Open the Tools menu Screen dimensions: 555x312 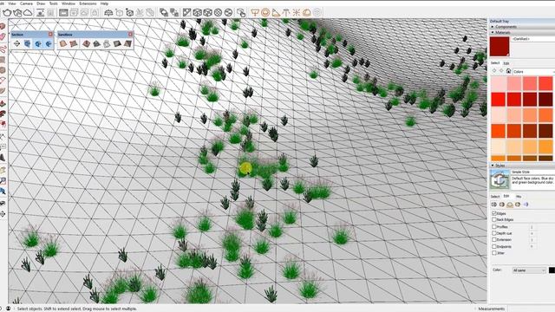[x=54, y=3]
